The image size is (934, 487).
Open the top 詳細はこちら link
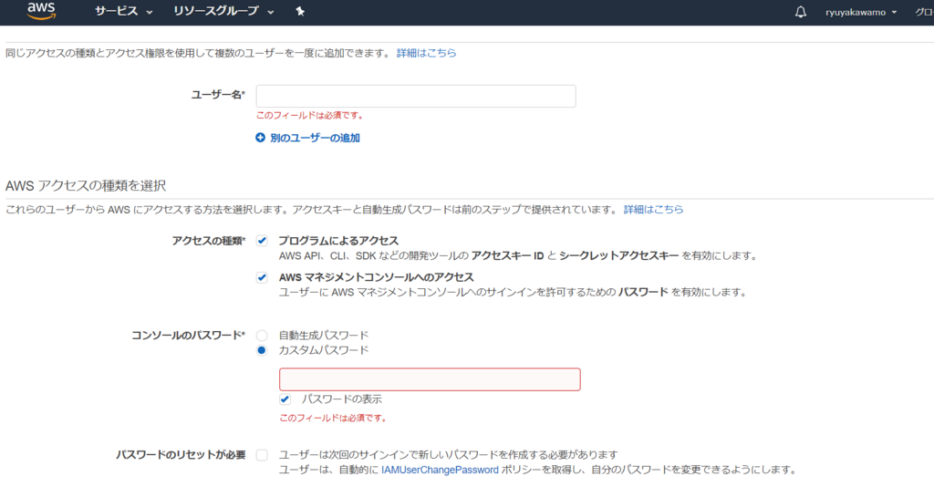[x=427, y=53]
